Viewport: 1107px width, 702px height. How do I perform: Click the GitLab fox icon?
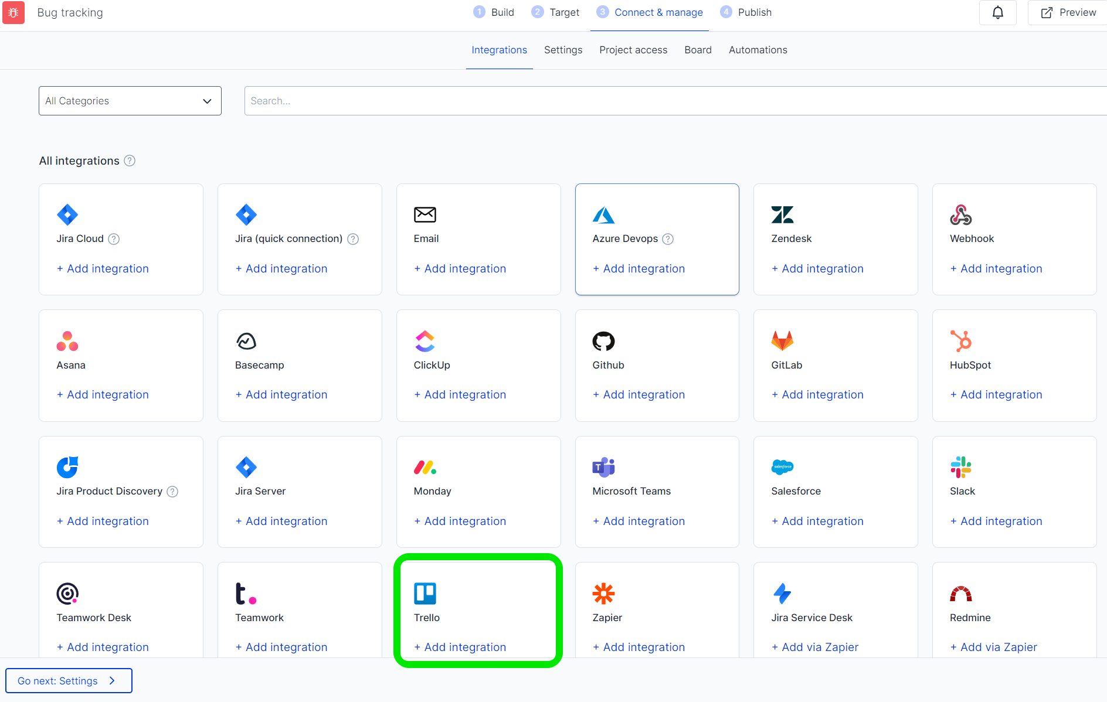782,341
